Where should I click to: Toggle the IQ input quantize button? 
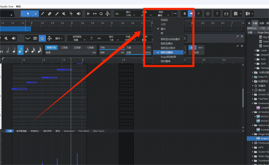click(x=117, y=13)
